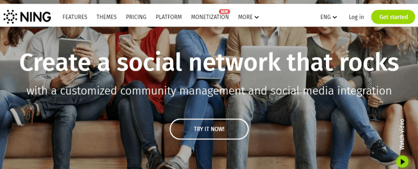This screenshot has height=169, width=418.
Task: Open the ENG language dropdown chevron
Action: pos(335,17)
